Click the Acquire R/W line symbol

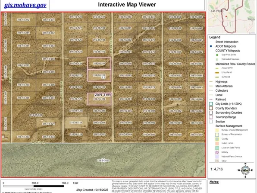(x=217, y=68)
